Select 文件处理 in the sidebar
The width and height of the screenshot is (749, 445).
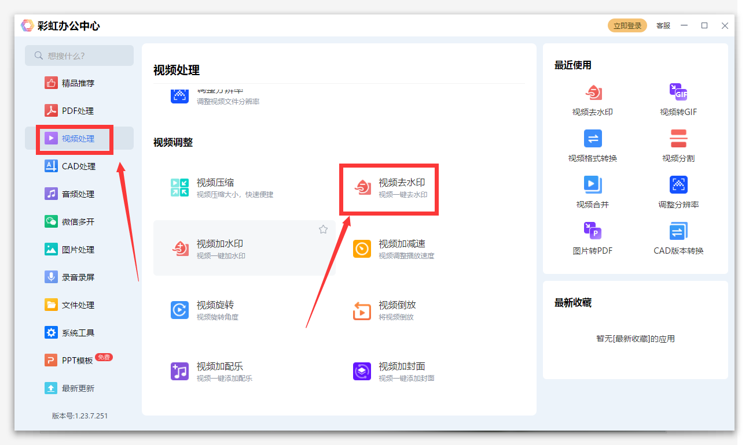79,305
